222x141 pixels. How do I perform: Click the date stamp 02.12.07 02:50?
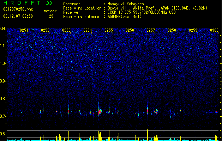click(x=18, y=16)
